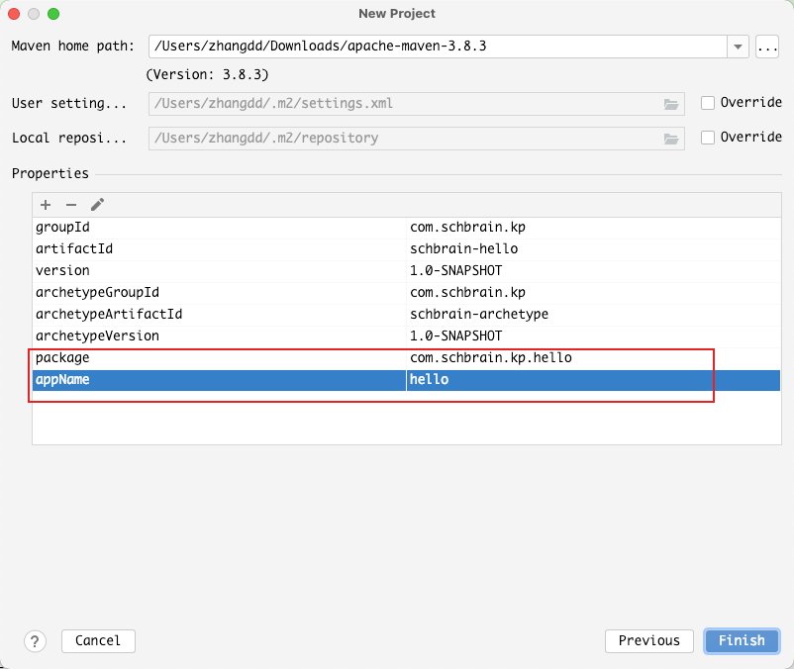Screen dimensions: 794x669
Task: Expand the Maven home path dropdown
Action: (739, 47)
